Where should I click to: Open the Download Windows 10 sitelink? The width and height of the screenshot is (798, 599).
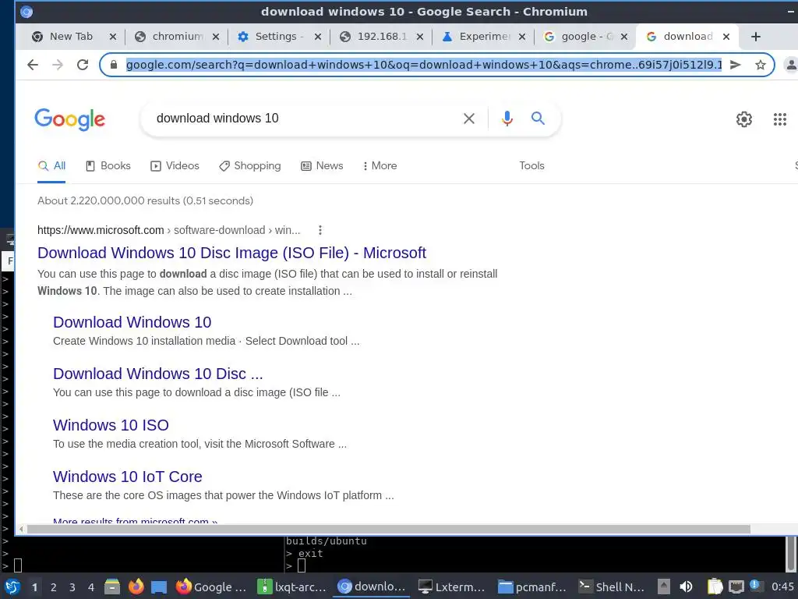132,322
